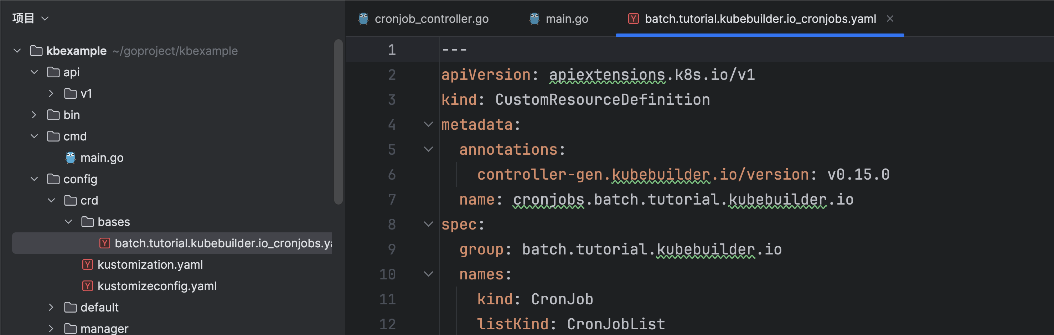This screenshot has height=335, width=1054.
Task: Open the 项目 project view dropdown
Action: pos(30,19)
